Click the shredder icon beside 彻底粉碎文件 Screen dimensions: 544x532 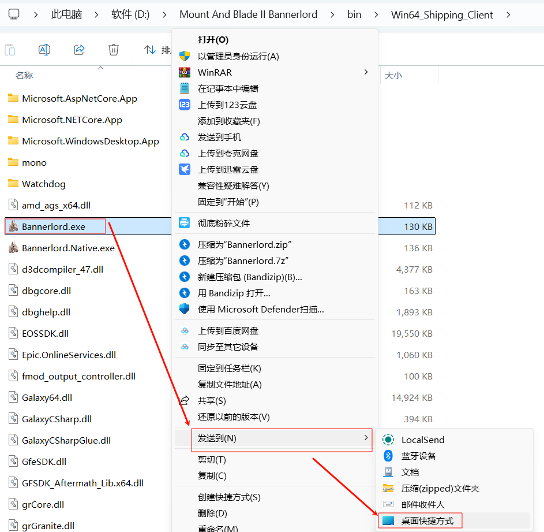pos(185,223)
